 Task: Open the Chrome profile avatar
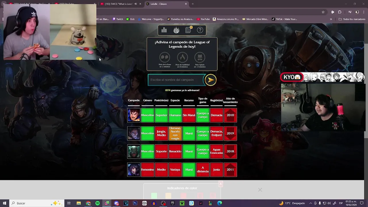[357, 12]
